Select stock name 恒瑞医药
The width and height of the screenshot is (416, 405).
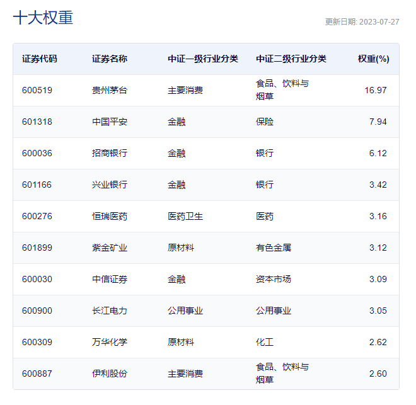(x=110, y=217)
